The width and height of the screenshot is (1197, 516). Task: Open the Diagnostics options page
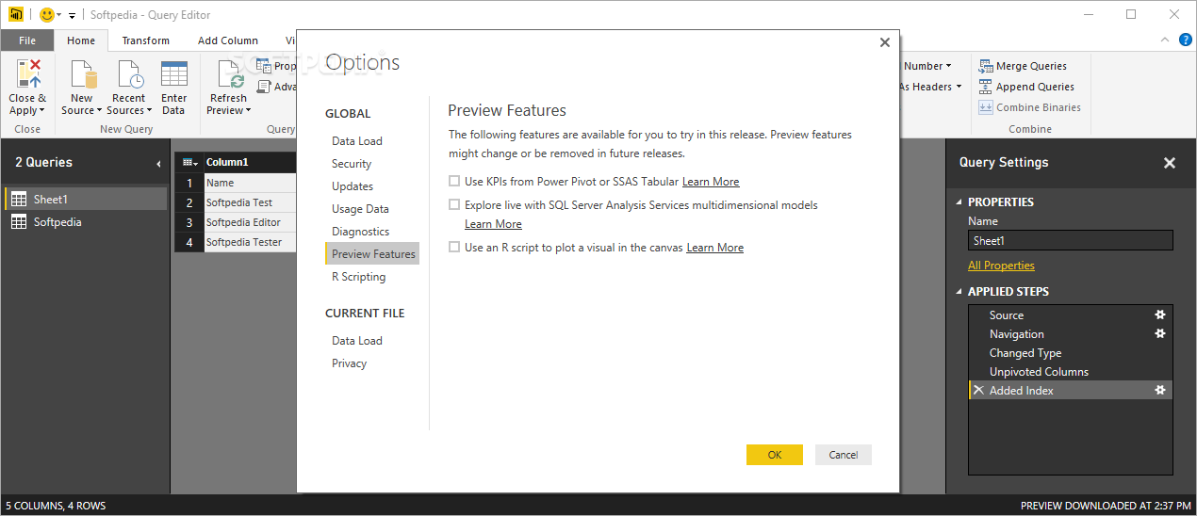tap(360, 232)
